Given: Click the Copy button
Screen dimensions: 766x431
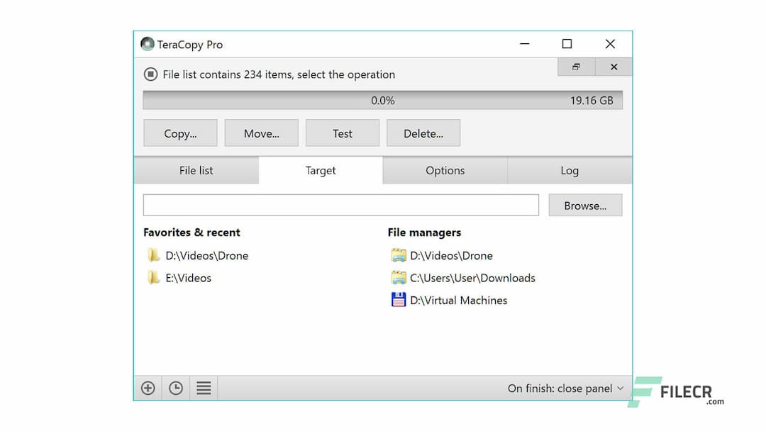Looking at the screenshot, I should click(180, 133).
